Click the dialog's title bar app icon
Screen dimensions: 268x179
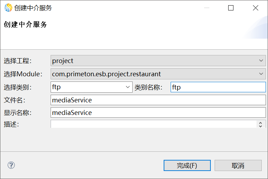point(8,8)
